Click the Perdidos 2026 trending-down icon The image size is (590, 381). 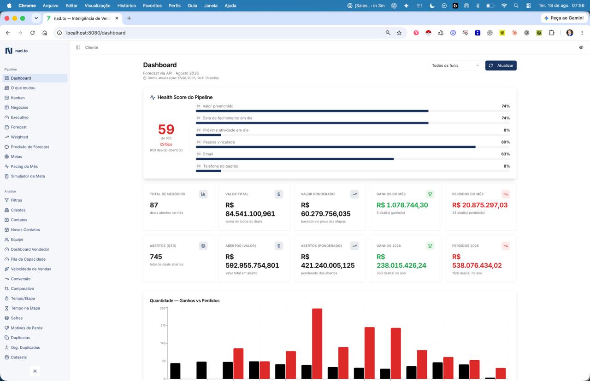(506, 246)
